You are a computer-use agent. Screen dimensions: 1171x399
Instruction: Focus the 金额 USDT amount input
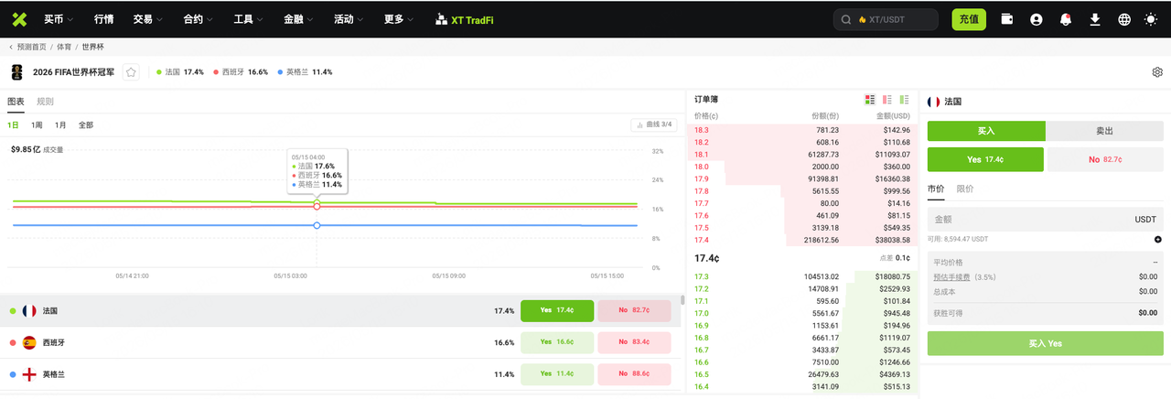(1045, 220)
